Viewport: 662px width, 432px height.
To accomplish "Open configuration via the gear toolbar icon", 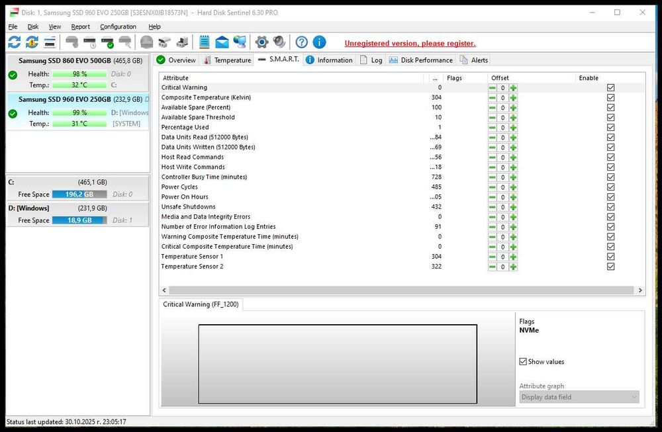I will pyautogui.click(x=261, y=42).
